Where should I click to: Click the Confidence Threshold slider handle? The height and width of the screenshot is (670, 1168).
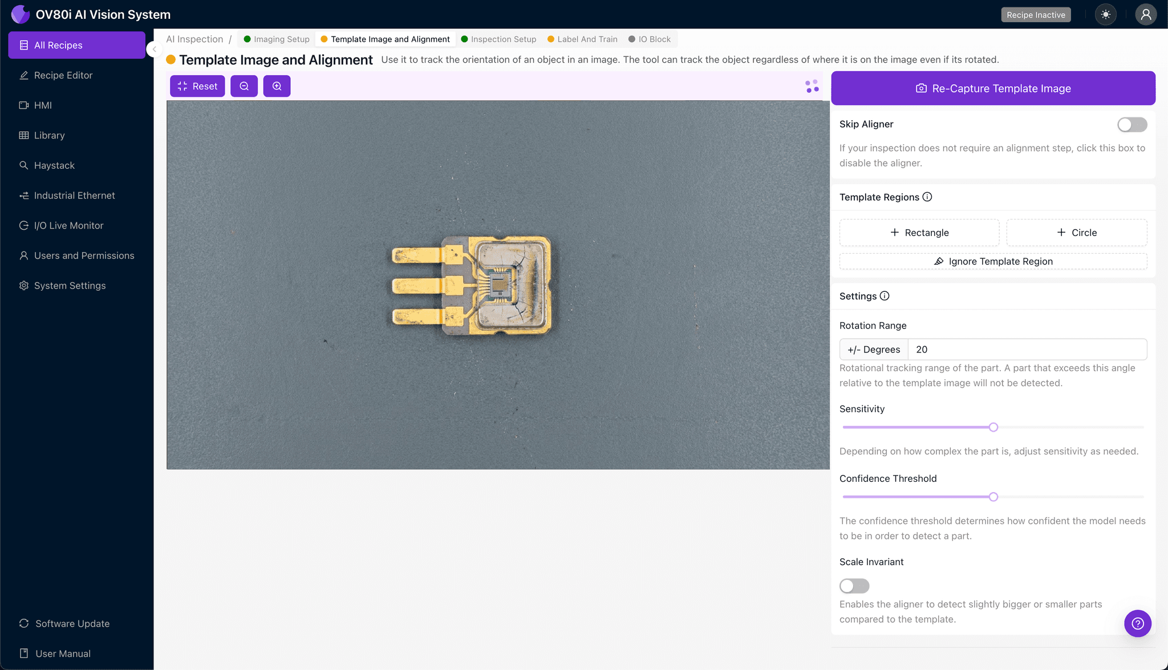[993, 497]
